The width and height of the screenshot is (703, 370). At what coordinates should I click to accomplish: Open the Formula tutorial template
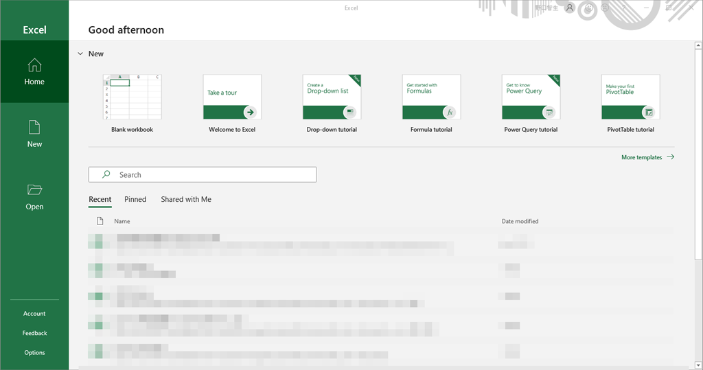click(431, 104)
